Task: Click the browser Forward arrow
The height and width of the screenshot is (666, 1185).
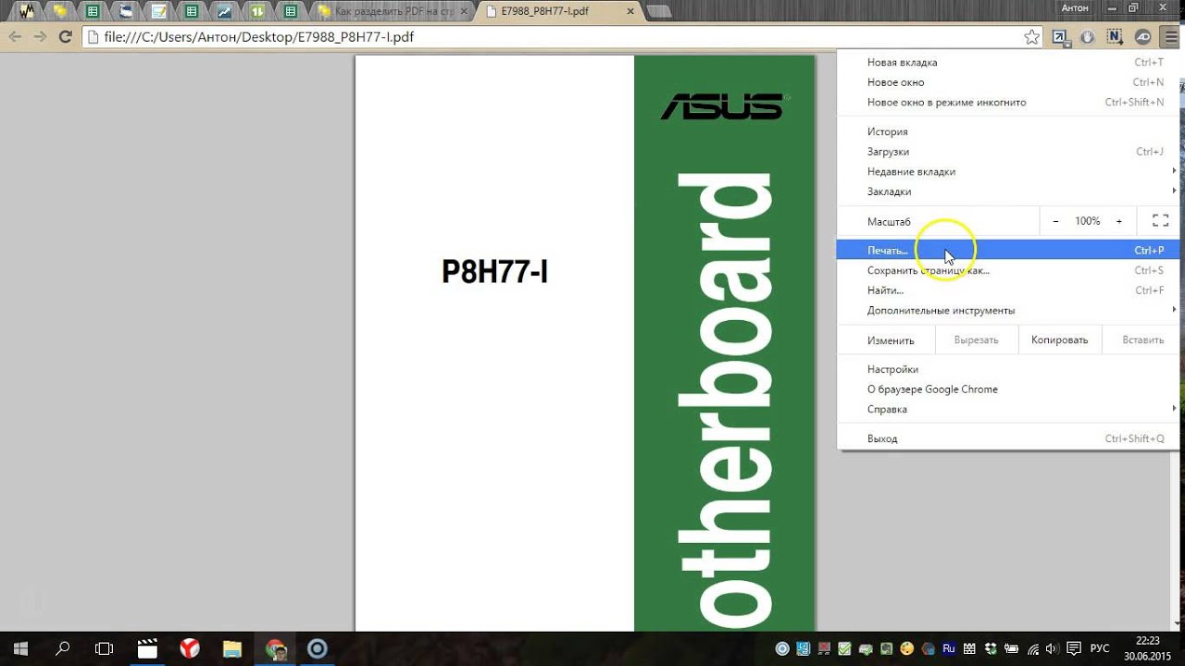Action: point(40,37)
